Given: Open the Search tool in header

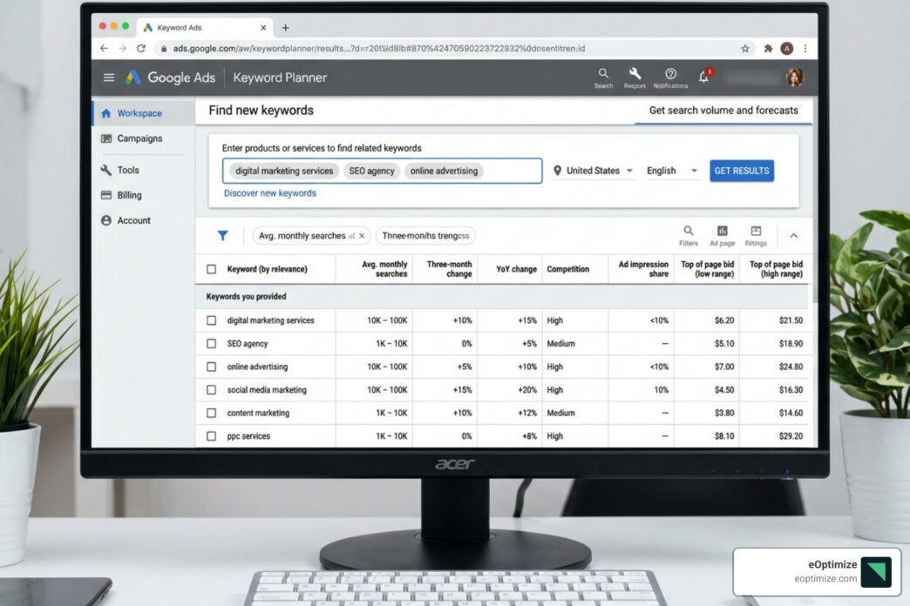Looking at the screenshot, I should pyautogui.click(x=603, y=77).
